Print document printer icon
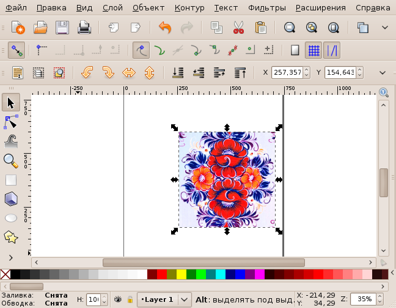The width and height of the screenshot is (396, 308). 84,28
